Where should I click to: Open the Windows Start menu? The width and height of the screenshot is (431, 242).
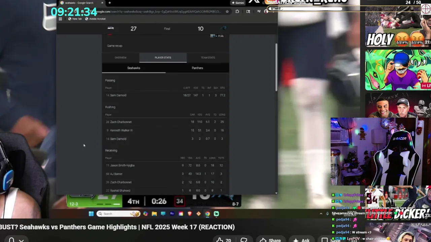coord(91,214)
